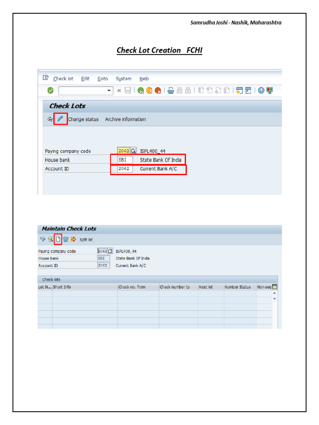Click the Details magnifier icon in Maintain Check Lots
Viewport: 319px width, 425px height.
(50, 239)
